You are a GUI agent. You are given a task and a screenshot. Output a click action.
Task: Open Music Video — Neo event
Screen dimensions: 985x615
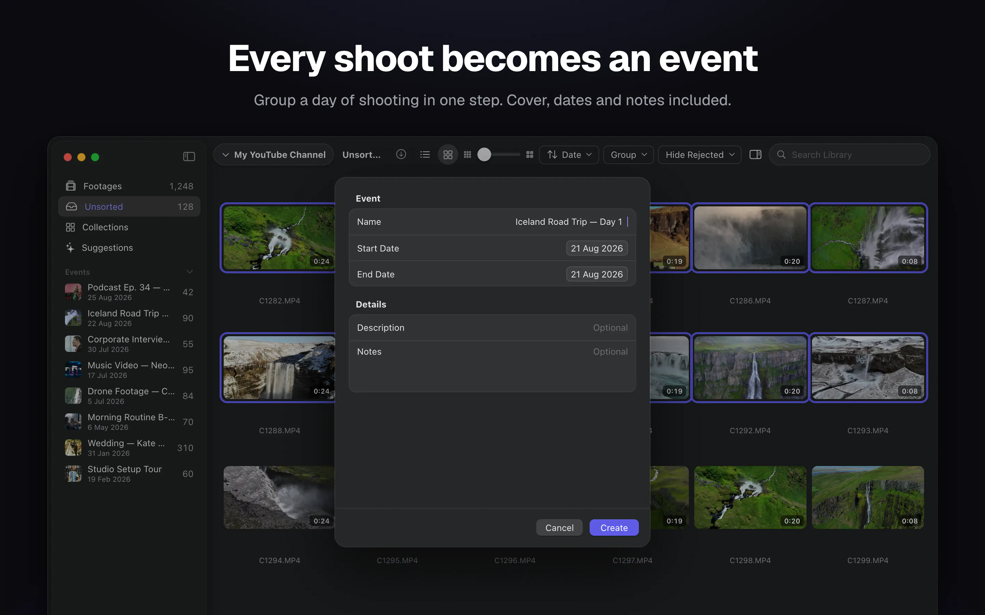click(129, 370)
